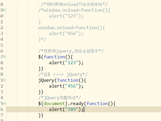Click the comment about 同时使用onload只会出现456
Screen dimensions: 161x121
pyautogui.click(x=74, y=4)
